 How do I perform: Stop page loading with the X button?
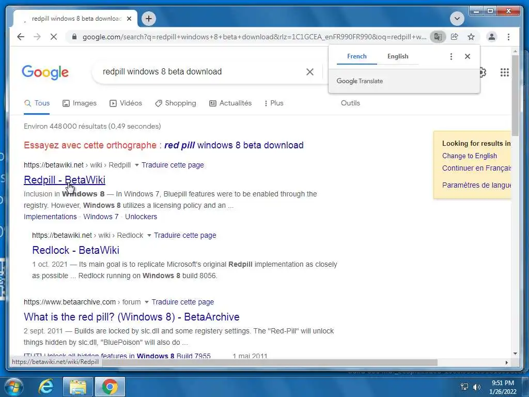[54, 37]
